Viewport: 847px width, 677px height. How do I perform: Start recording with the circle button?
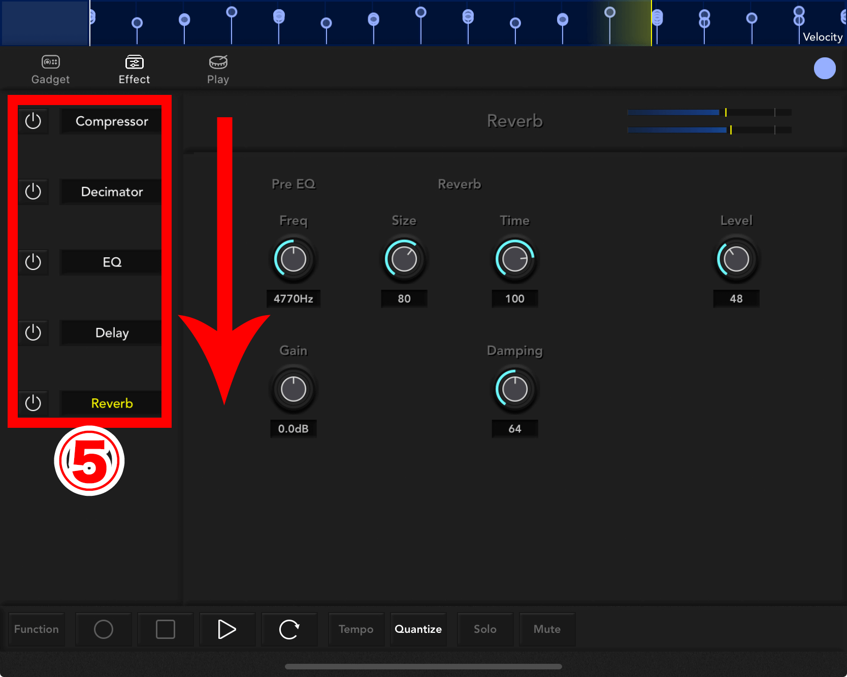pyautogui.click(x=104, y=629)
